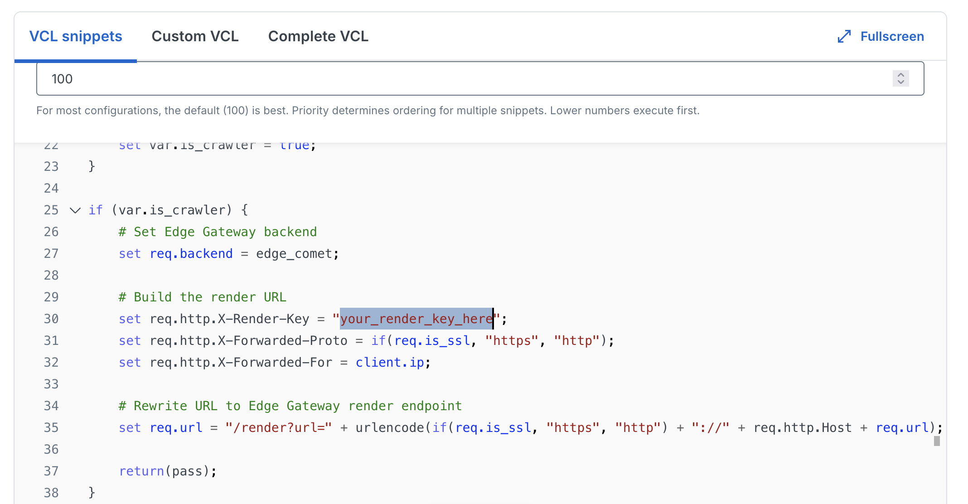Switch to the Custom VCL tab
Viewport: 968px width, 504px height.
point(195,36)
